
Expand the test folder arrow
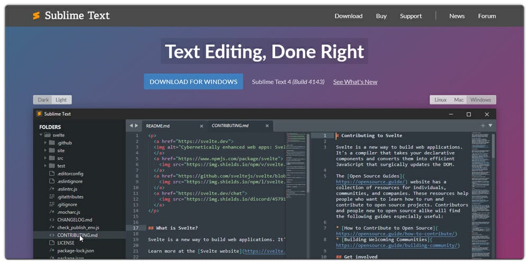point(45,166)
